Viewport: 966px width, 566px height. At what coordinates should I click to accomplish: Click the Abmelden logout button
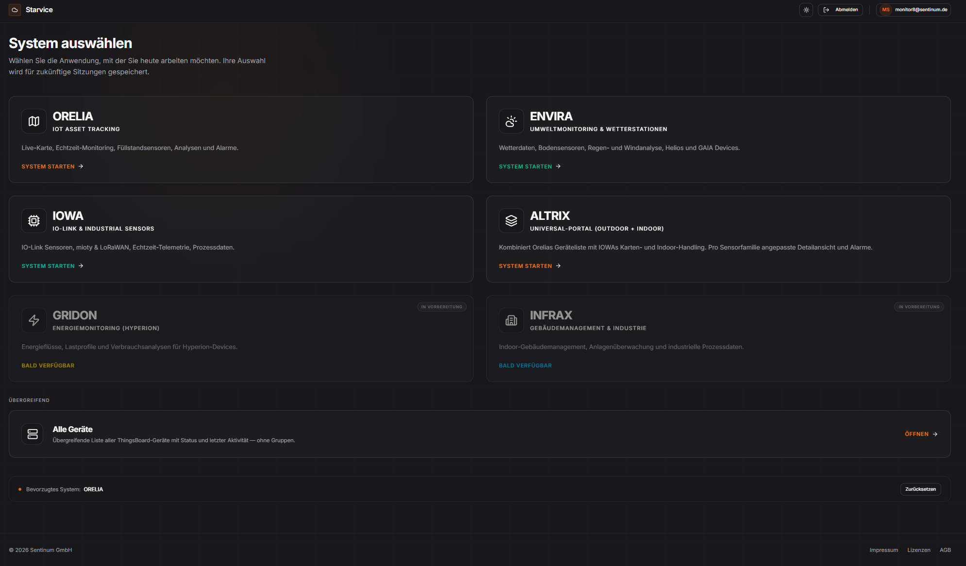click(840, 10)
